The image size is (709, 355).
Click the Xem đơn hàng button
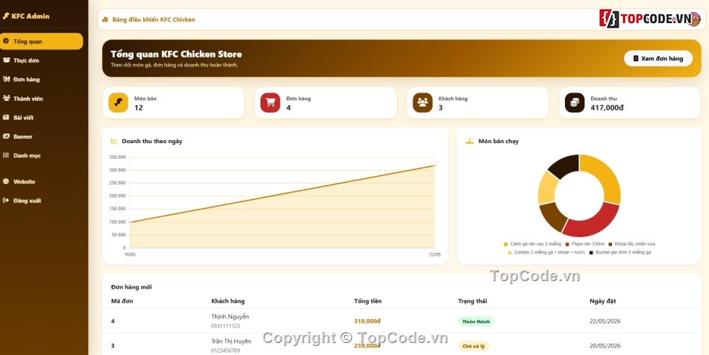(658, 58)
